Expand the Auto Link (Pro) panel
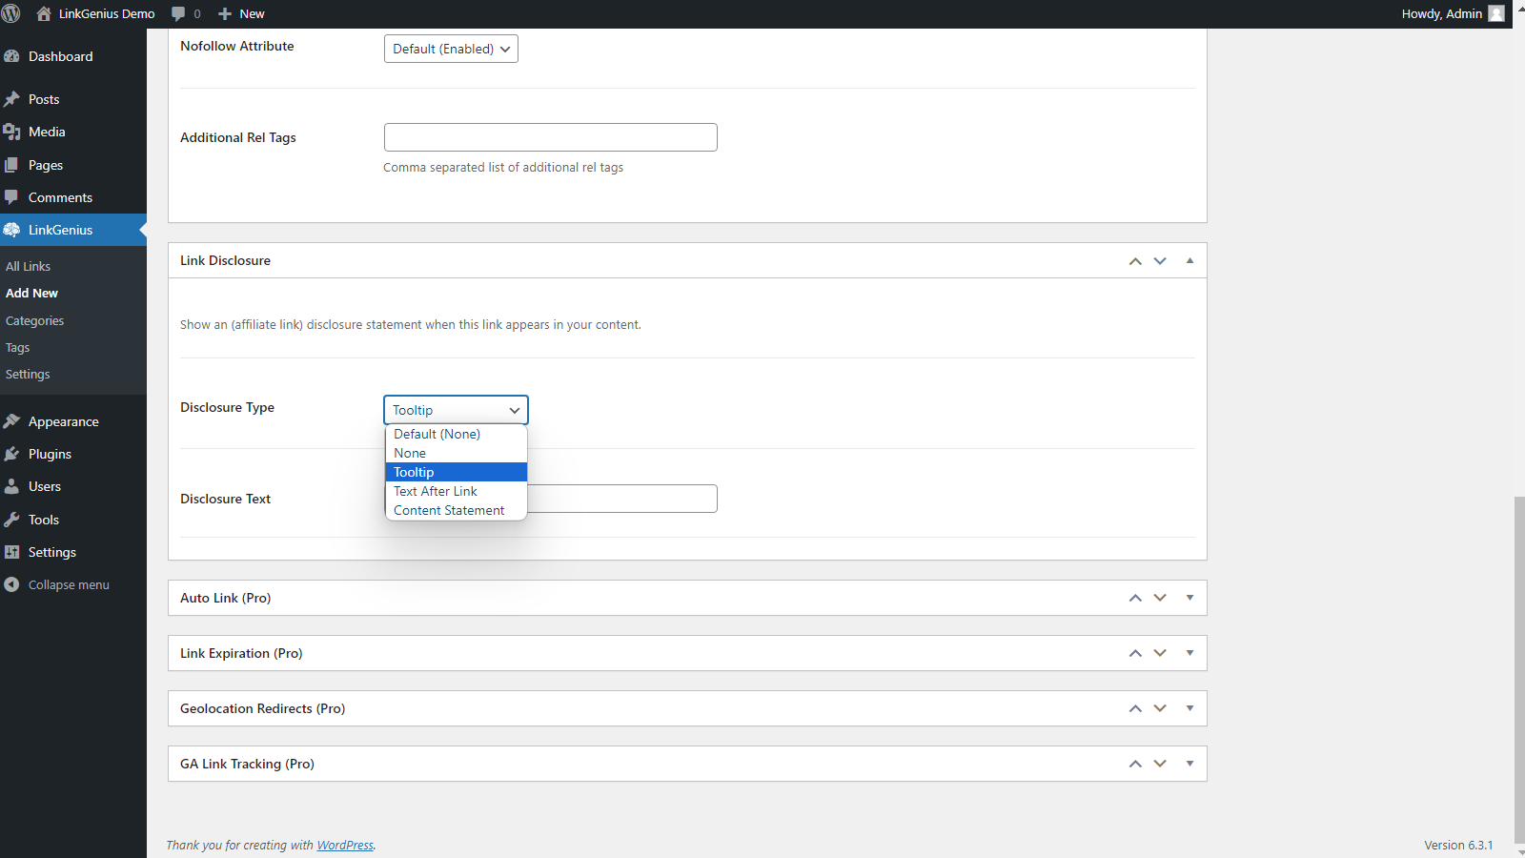The width and height of the screenshot is (1525, 858). tap(1189, 598)
